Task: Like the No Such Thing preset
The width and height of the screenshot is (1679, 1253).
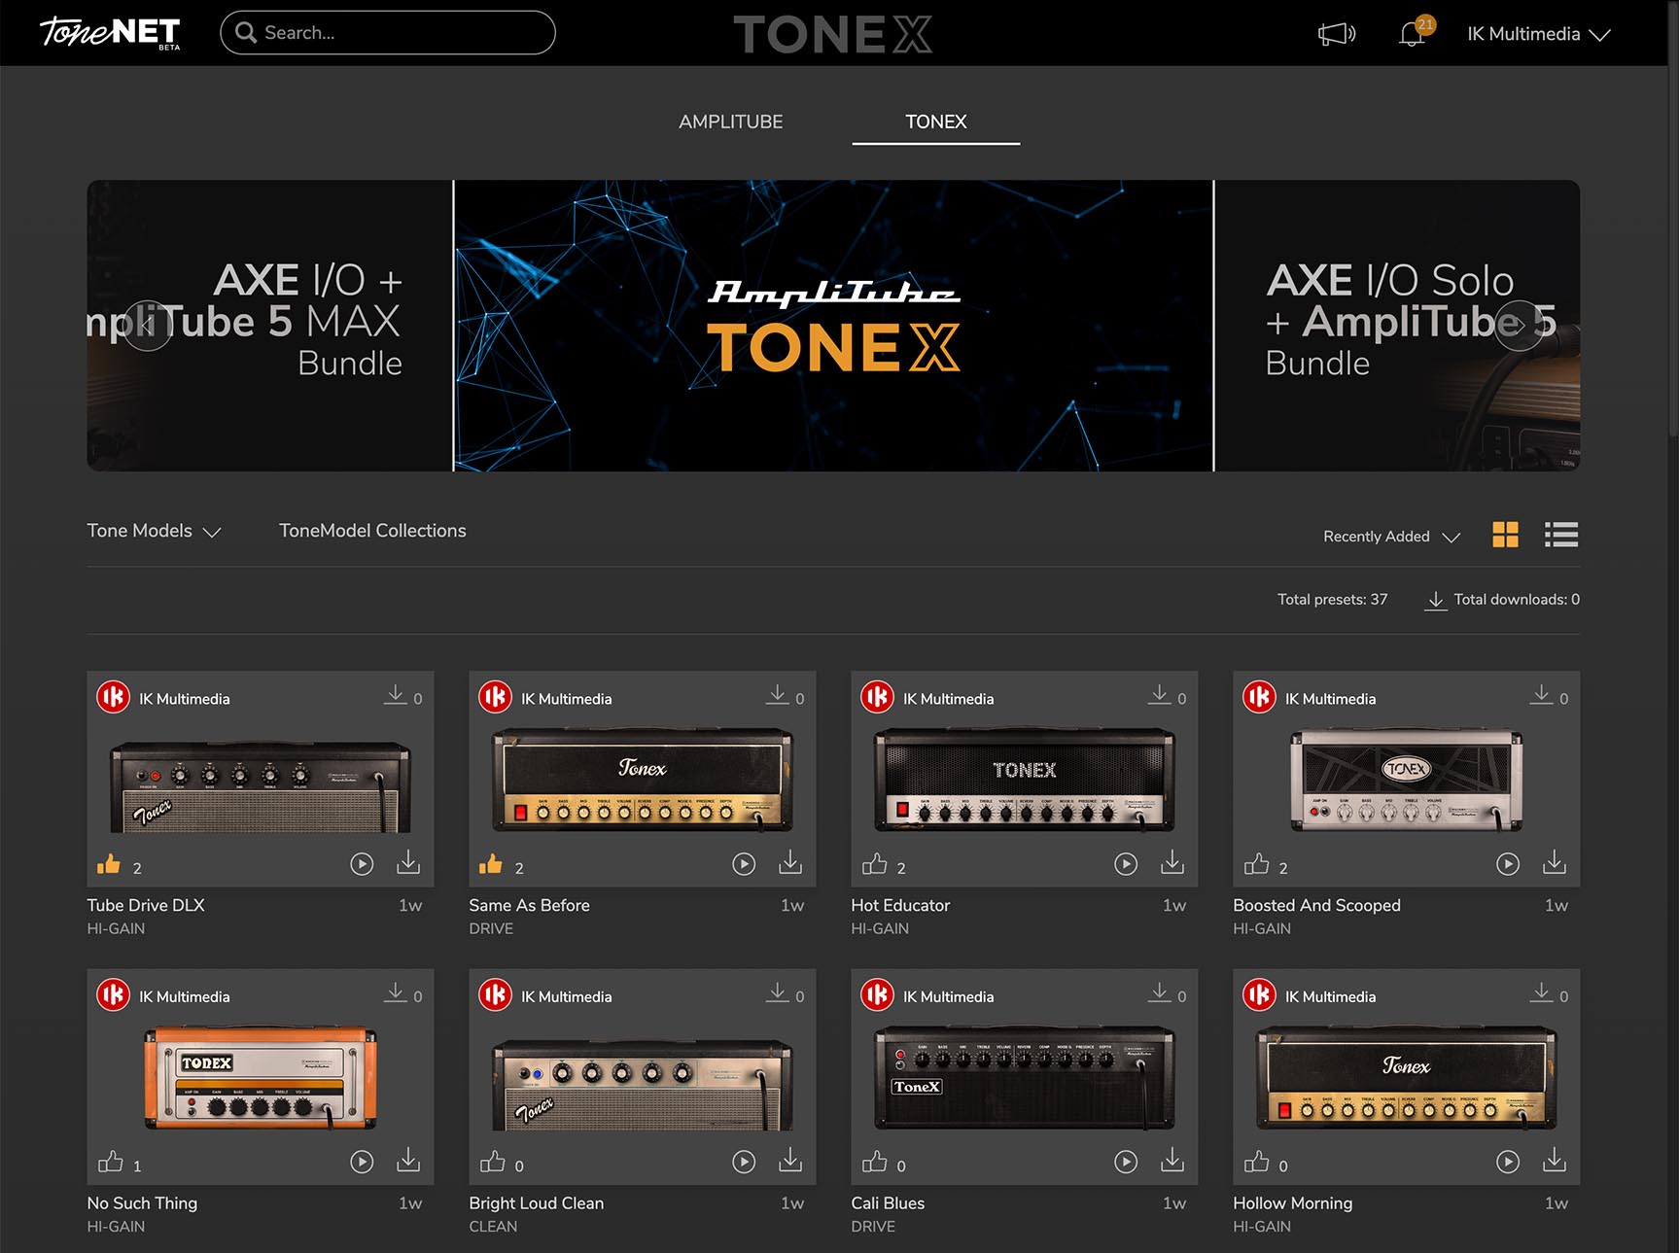Action: [x=112, y=1161]
